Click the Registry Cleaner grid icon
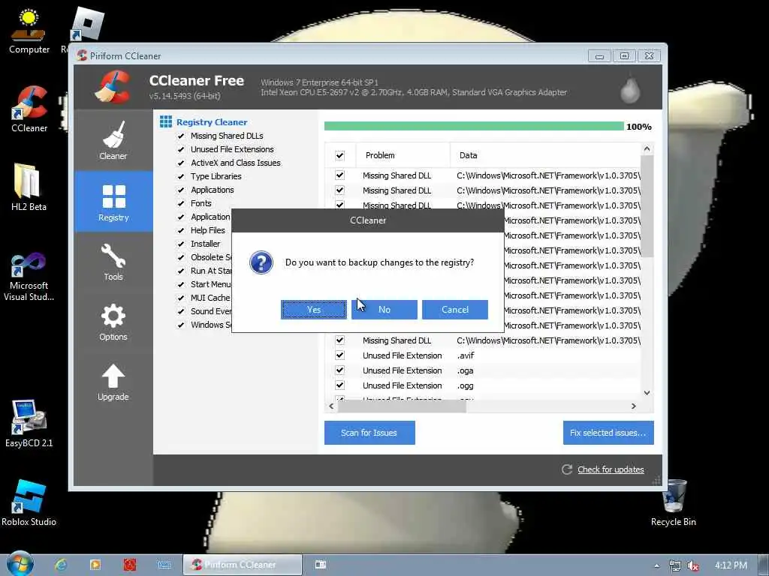Screen dimensions: 769x576 coord(166,121)
